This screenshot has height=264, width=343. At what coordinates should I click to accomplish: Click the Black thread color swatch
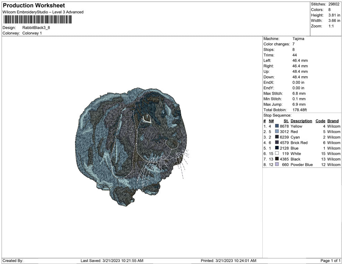click(277, 159)
